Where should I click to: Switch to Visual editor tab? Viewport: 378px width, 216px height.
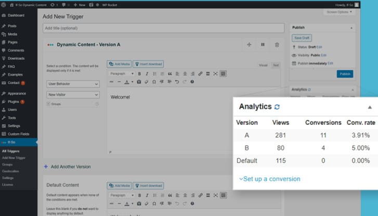[x=263, y=65]
